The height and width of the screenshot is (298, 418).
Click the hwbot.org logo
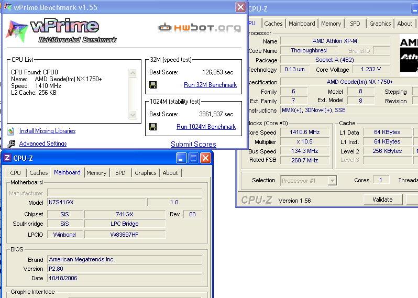point(199,27)
